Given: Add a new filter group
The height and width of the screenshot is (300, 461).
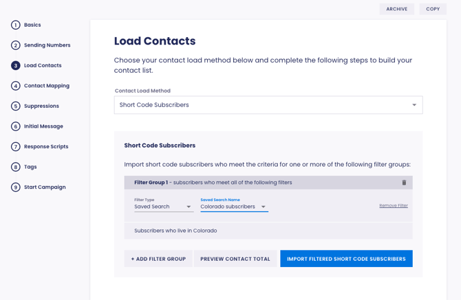Looking at the screenshot, I should click(x=158, y=259).
